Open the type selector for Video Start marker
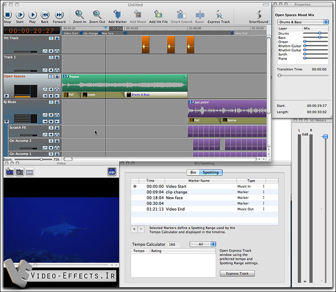 (263, 186)
